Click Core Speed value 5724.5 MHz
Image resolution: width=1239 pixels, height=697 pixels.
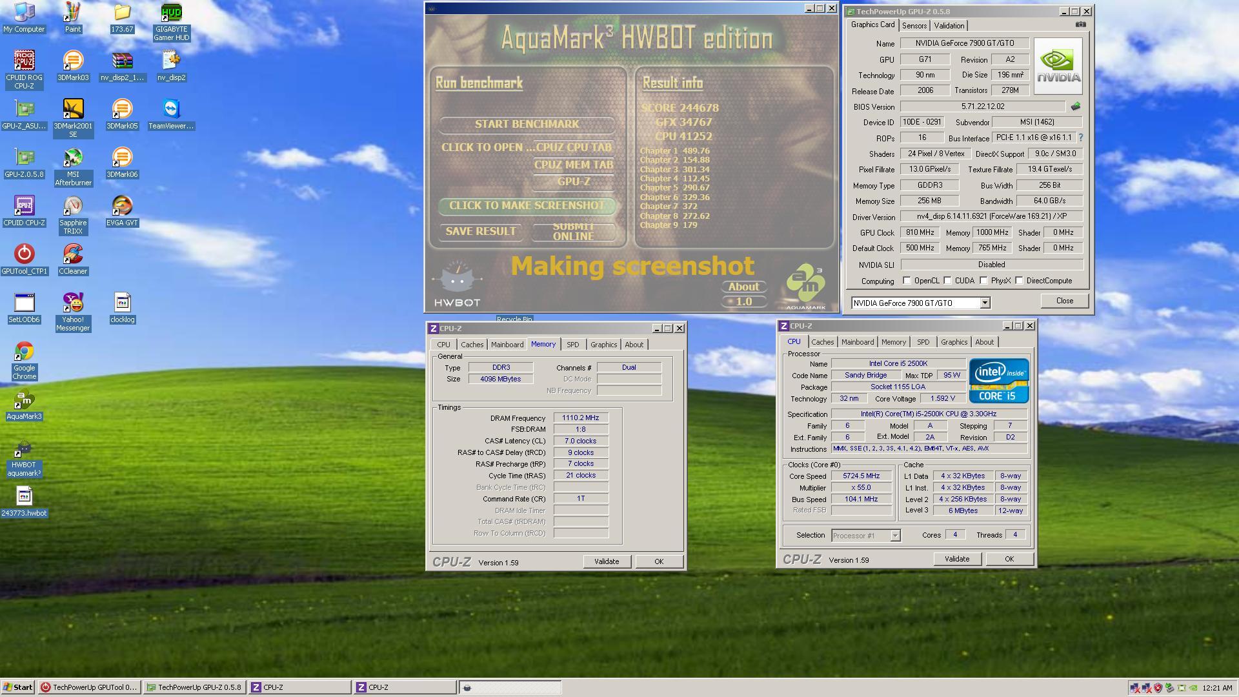coord(861,476)
